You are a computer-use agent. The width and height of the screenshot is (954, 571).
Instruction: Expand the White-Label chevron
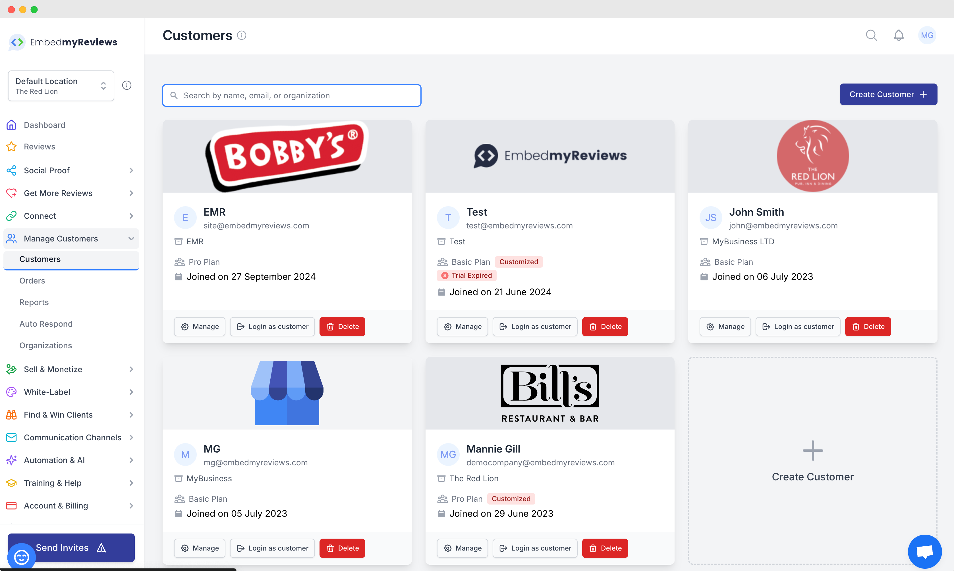point(131,392)
